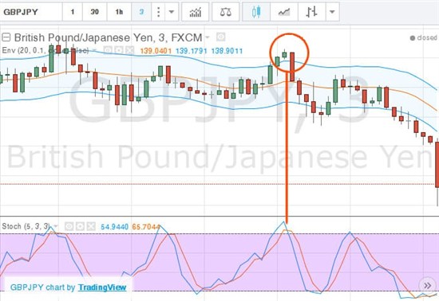Click the GBPJPY symbol input field
439x301 pixels.
click(31, 12)
